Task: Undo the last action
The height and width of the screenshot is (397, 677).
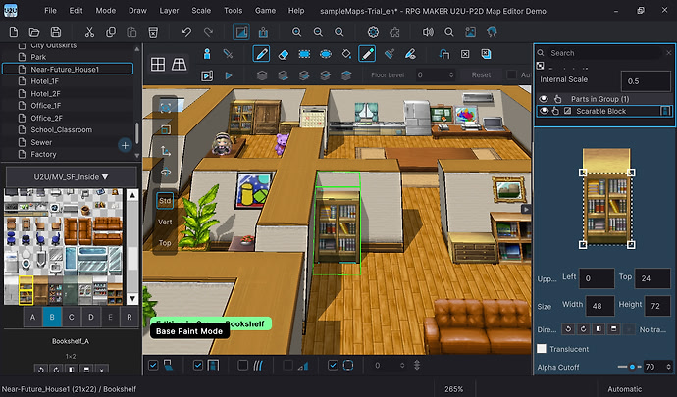Action: click(x=186, y=32)
